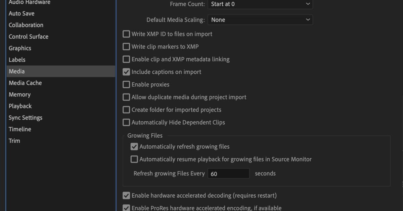
Task: Open the Auto Save preferences category
Action: tap(21, 13)
